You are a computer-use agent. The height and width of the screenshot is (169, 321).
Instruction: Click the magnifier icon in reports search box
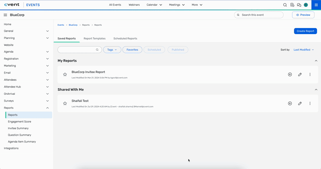point(97,50)
